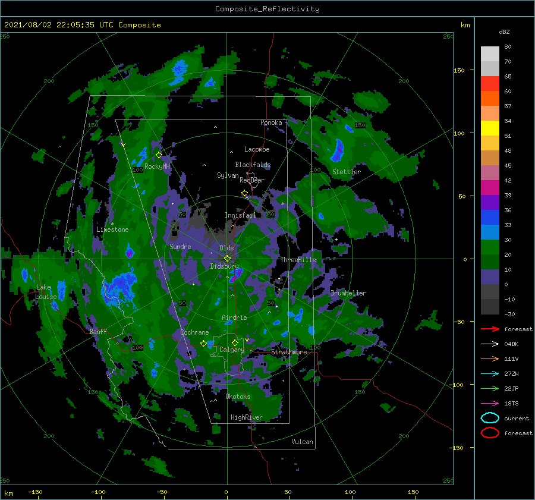Click the Lake Louise label

click(x=46, y=292)
